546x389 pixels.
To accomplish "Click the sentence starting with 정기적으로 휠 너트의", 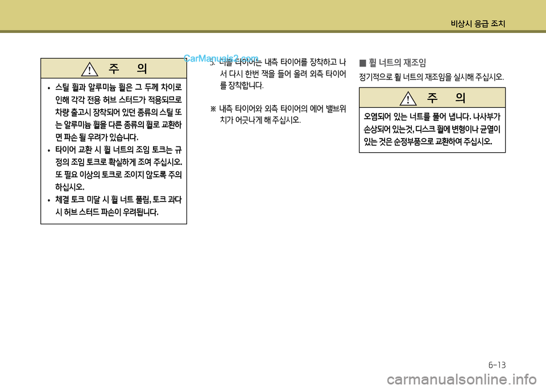I will point(432,76).
